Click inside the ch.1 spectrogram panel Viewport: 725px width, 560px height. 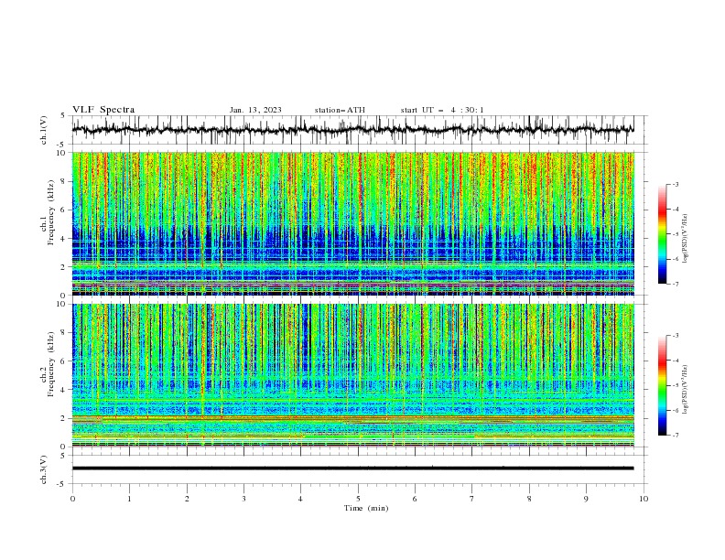pyautogui.click(x=352, y=223)
